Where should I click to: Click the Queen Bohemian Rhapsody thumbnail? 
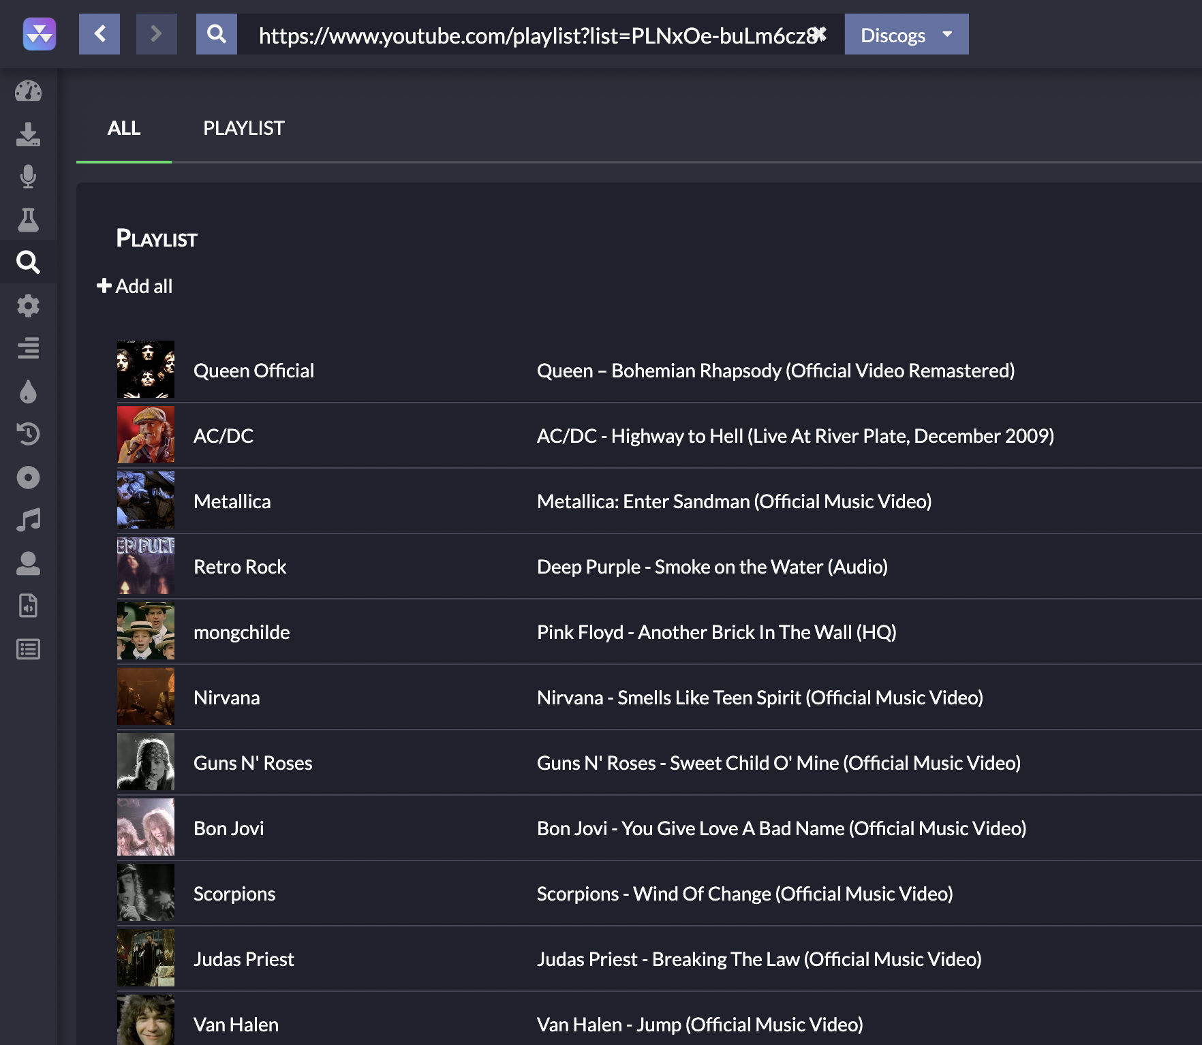pyautogui.click(x=145, y=369)
